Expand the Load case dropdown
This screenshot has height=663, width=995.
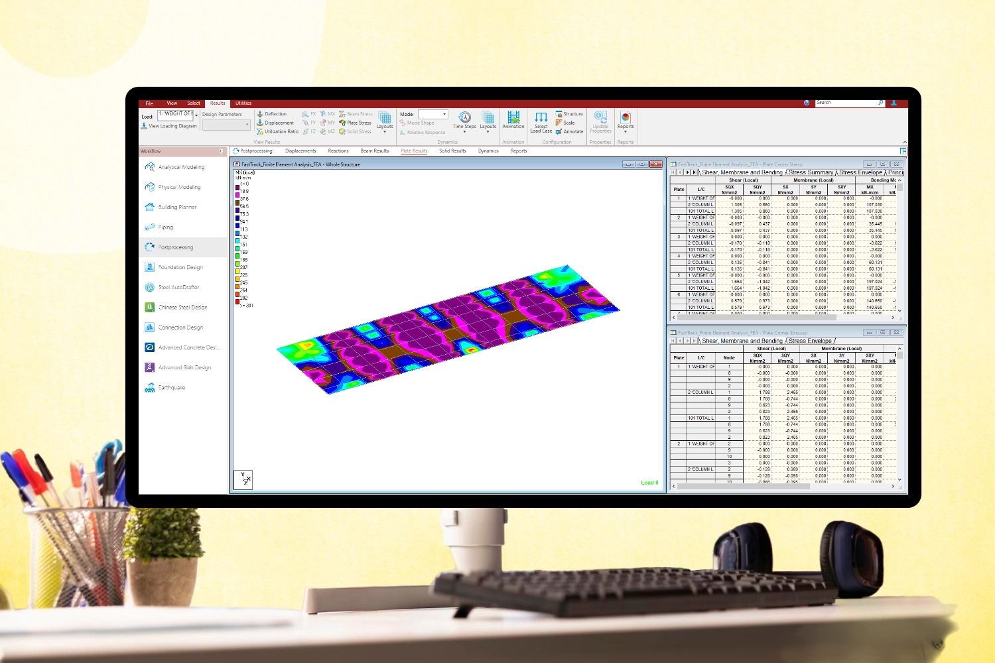coord(196,115)
